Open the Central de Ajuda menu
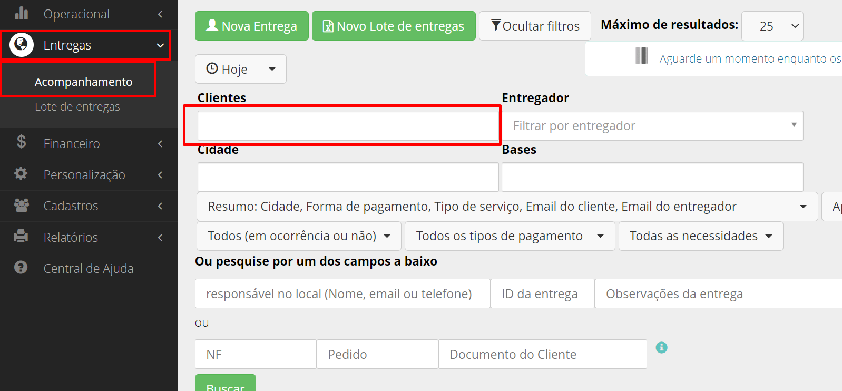The width and height of the screenshot is (842, 391). click(89, 269)
